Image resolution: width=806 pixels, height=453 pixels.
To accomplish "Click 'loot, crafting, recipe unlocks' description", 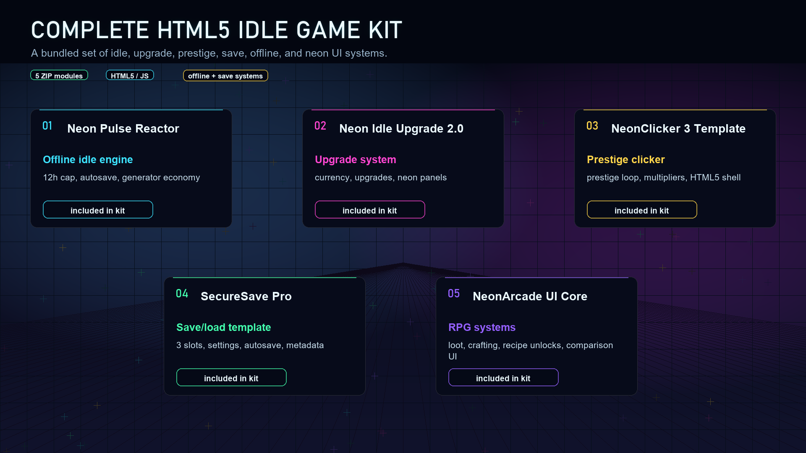I will (x=531, y=351).
